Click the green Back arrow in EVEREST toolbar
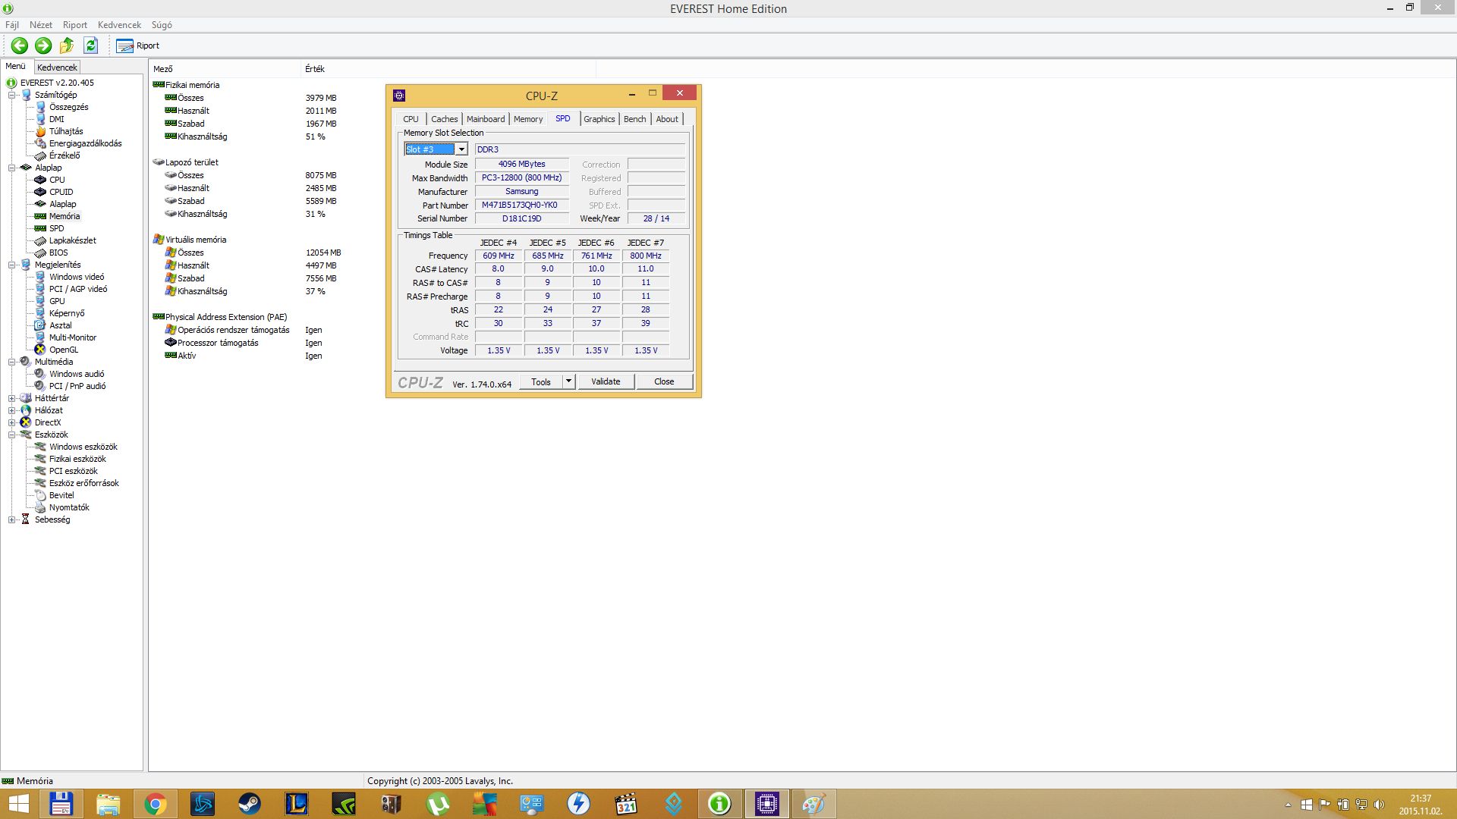 (20, 45)
